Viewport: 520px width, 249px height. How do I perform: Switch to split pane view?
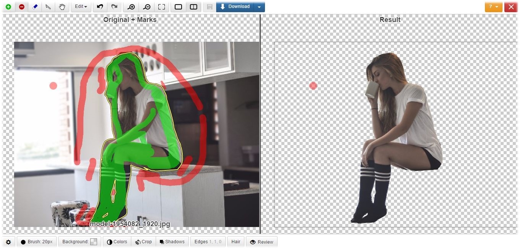tap(193, 7)
